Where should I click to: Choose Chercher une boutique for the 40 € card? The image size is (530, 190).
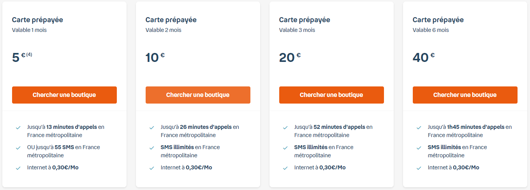point(465,95)
